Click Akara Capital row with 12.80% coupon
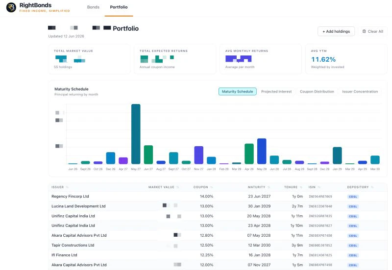Viewport: 392px width, 270px height. pos(218,235)
